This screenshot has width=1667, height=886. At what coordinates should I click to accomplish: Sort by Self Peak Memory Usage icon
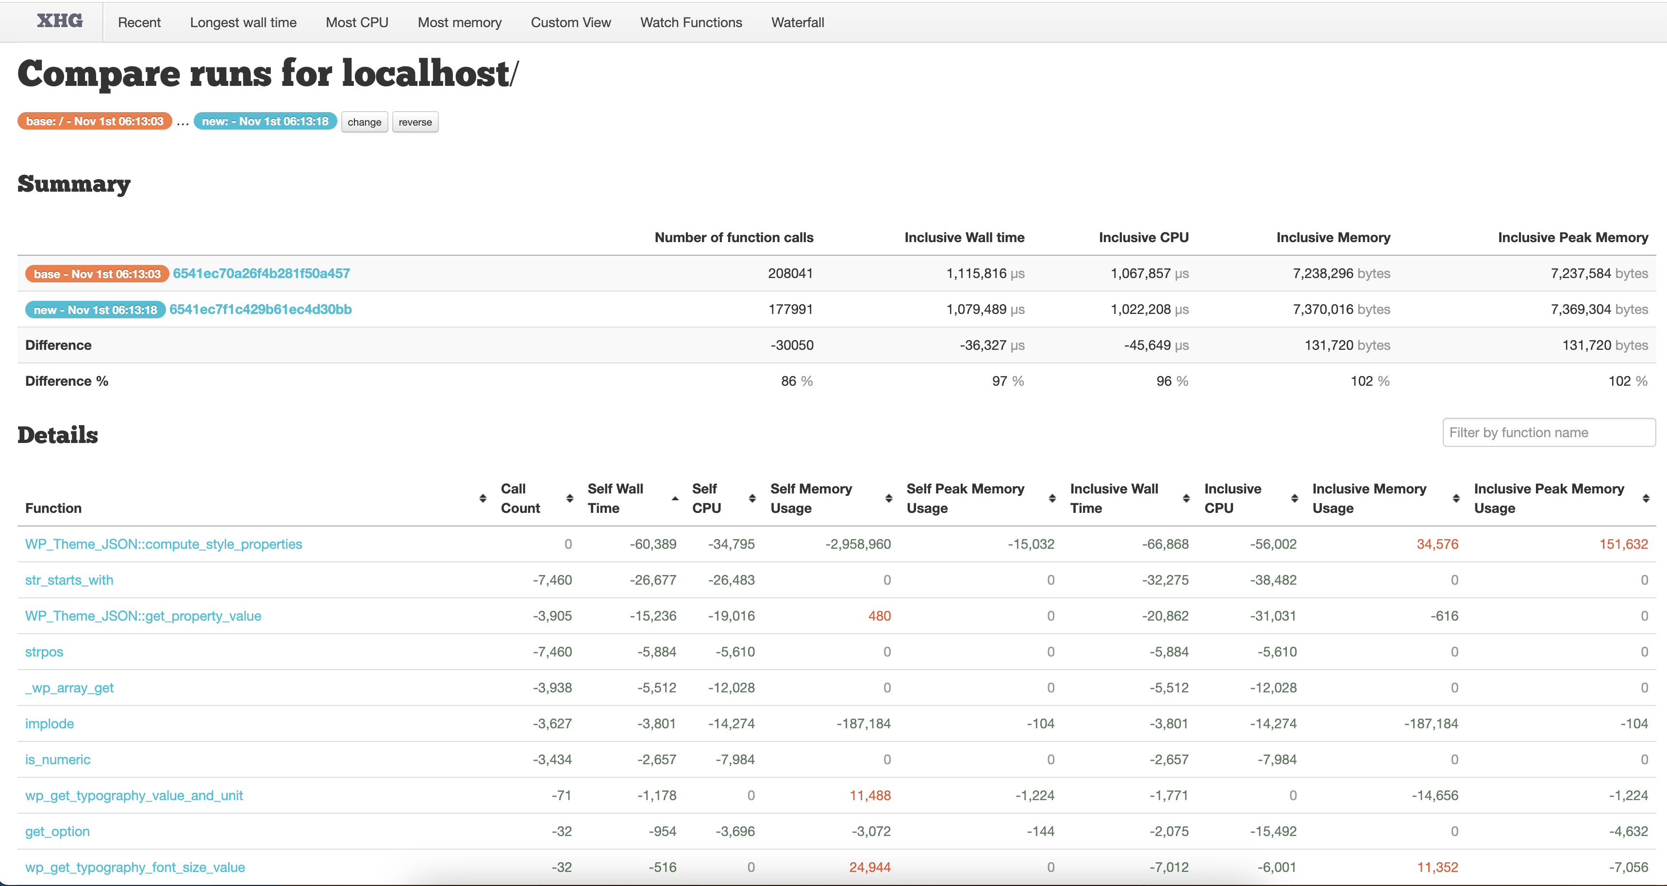click(1052, 498)
